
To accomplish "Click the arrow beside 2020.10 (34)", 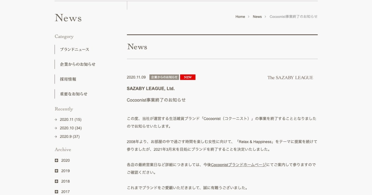I will point(56,128).
